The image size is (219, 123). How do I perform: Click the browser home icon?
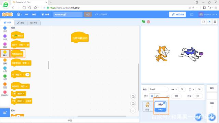pyautogui.click(x=30, y=8)
